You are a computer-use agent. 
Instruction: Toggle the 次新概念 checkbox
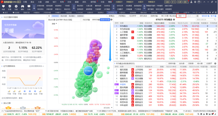[x=117, y=16]
